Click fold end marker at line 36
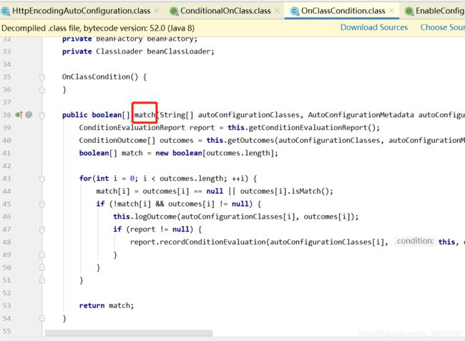Image resolution: width=465 pixels, height=341 pixels. pyautogui.click(x=42, y=90)
